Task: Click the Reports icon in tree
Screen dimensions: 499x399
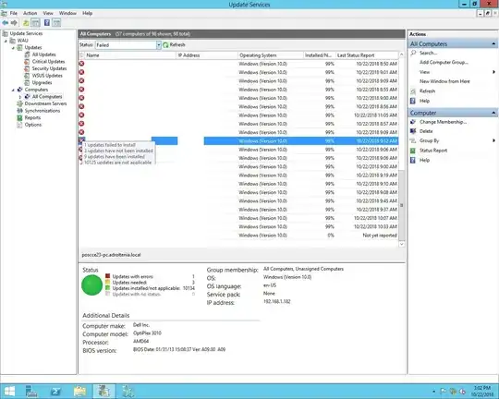Action: (19, 117)
